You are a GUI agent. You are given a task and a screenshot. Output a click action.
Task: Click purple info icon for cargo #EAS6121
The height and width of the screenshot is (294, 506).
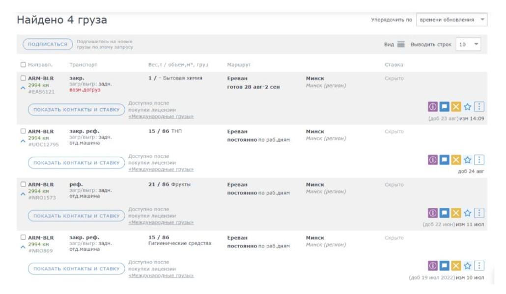[433, 106]
